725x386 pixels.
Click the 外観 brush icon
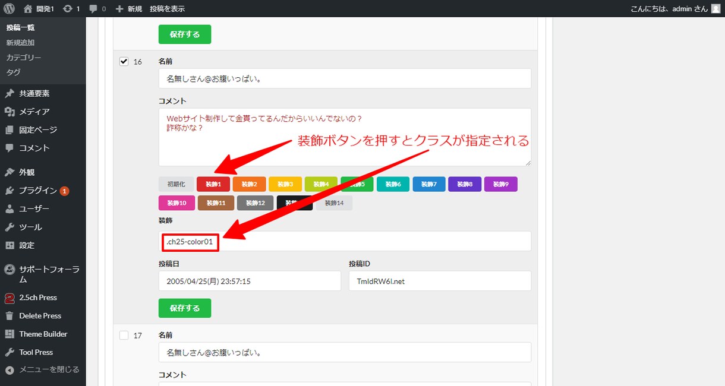[x=10, y=172]
